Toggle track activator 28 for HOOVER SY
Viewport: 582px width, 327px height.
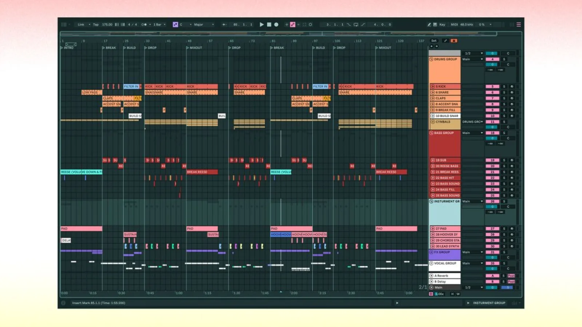(x=493, y=235)
